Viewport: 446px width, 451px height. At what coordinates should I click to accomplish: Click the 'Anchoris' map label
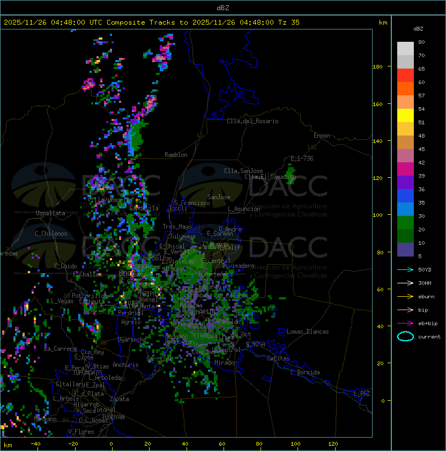click(125, 365)
